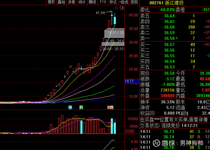Click 买三 price 36.55
This screenshot has width=210, height=150.
coord(169,56)
